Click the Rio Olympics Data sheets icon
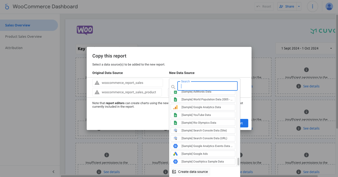The height and width of the screenshot is (177, 338). 176,123
